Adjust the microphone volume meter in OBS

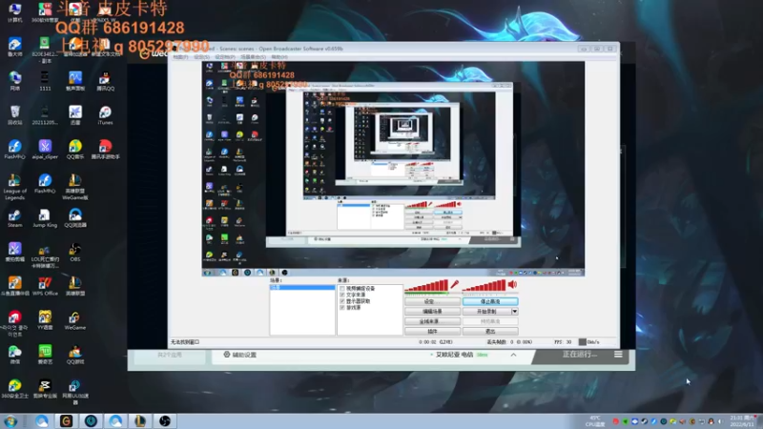point(426,286)
